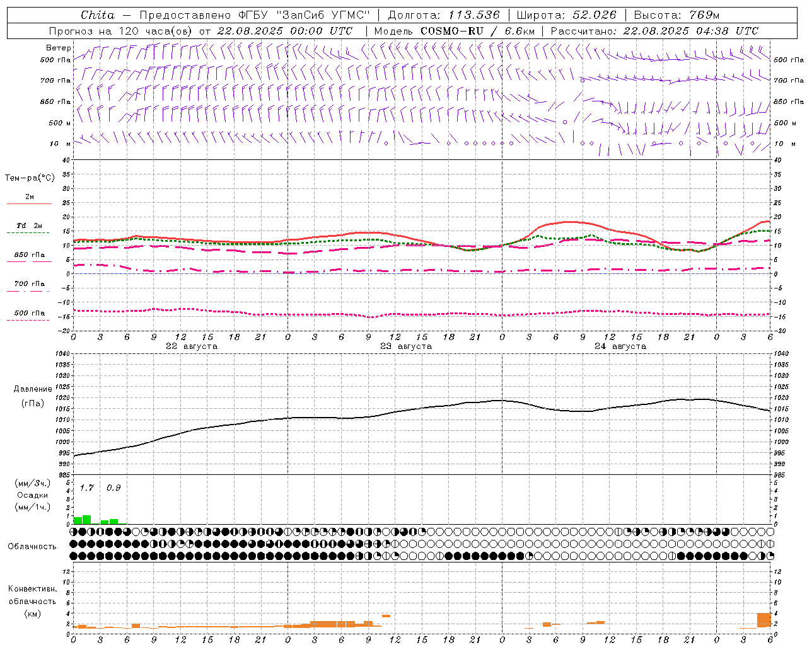Click the "-20" value on left temperature axis

(65, 331)
